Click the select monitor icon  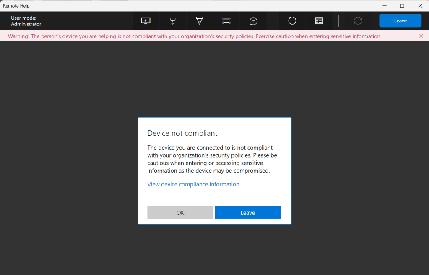point(146,21)
